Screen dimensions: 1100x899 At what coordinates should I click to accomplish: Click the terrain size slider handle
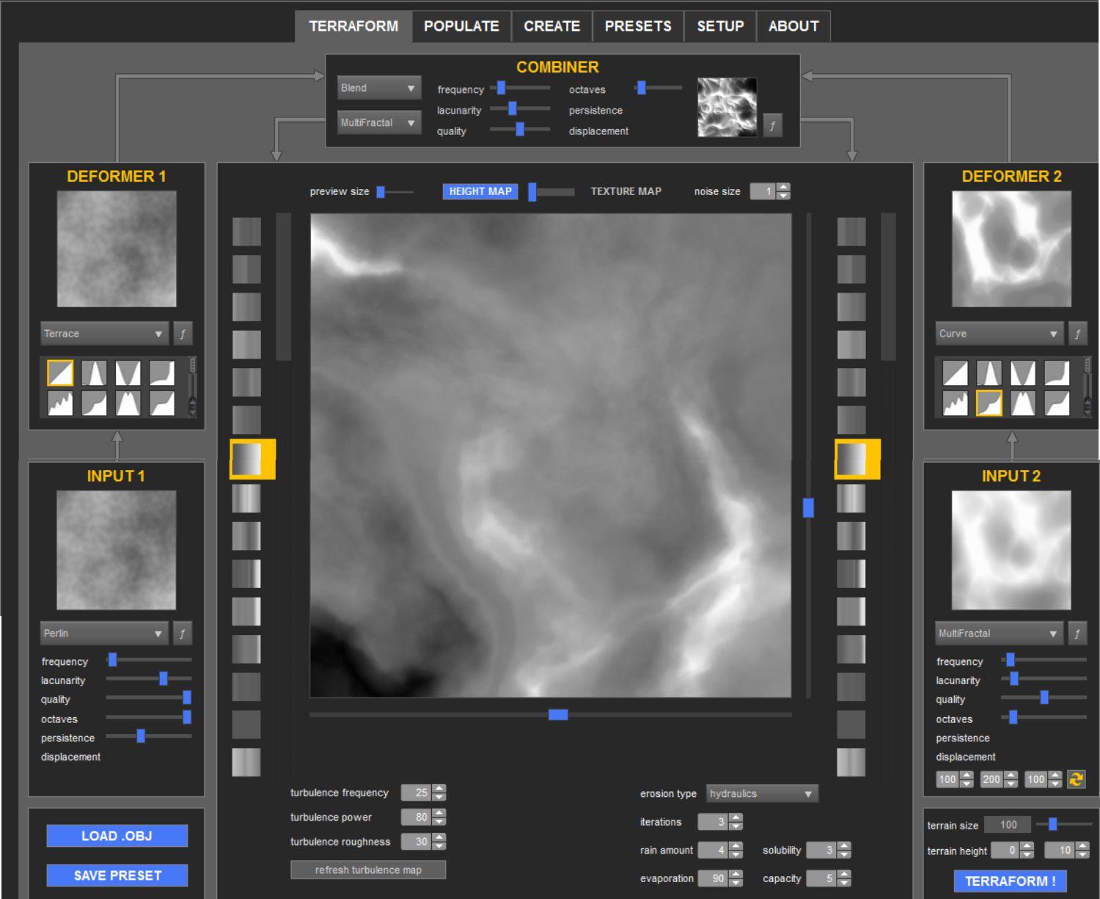[x=1053, y=824]
